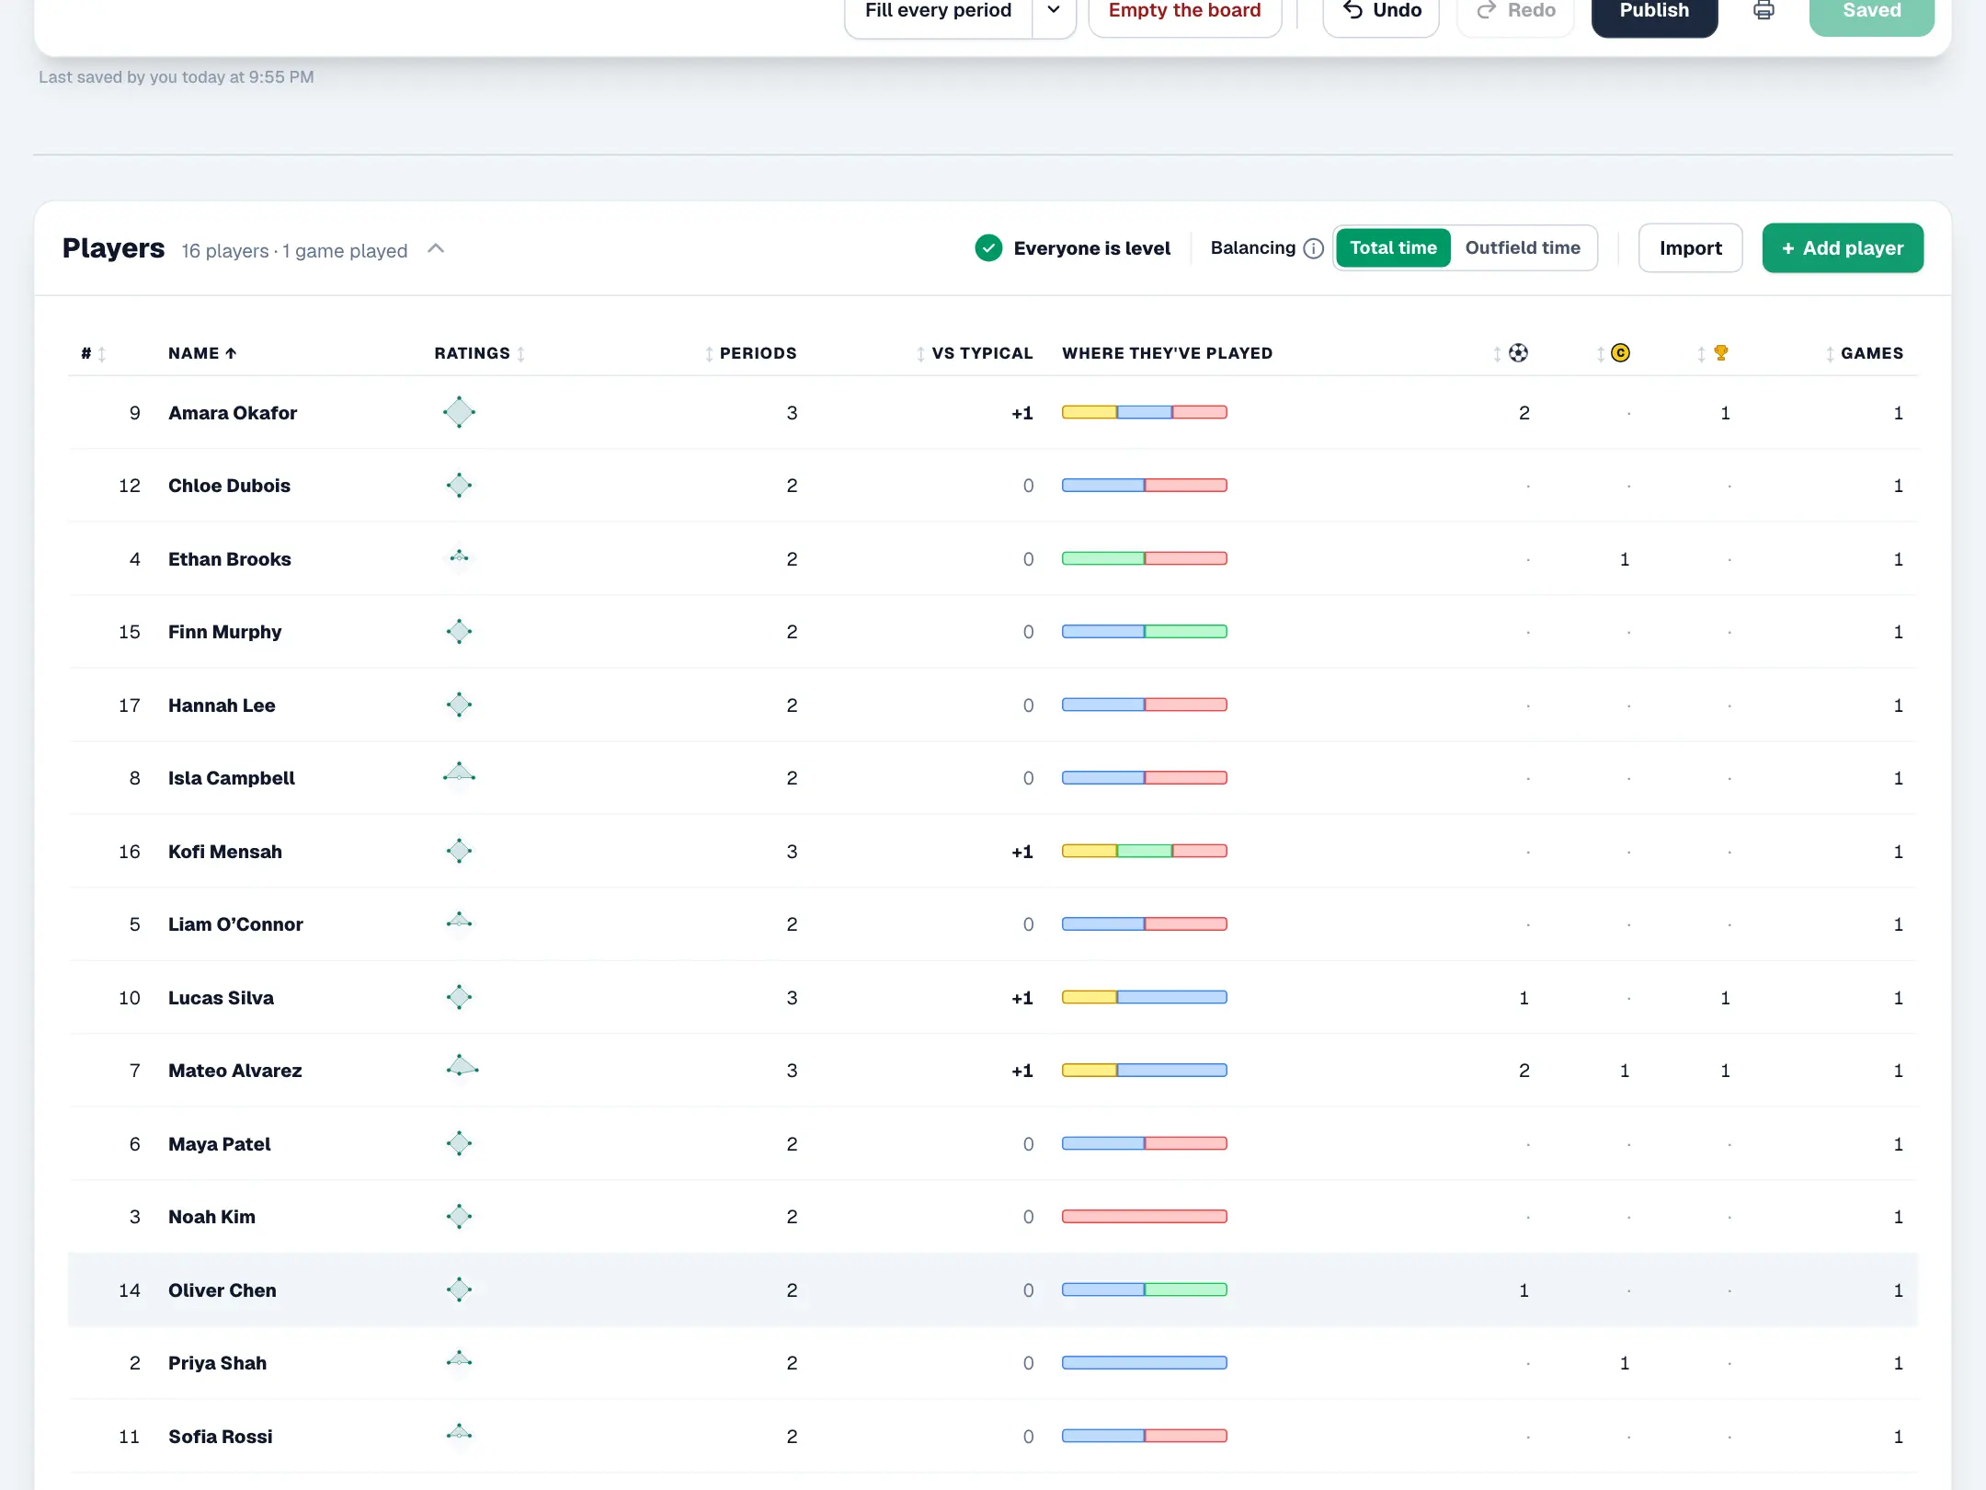1986x1490 pixels.
Task: Select the Oliver Chen row name
Action: pyautogui.click(x=223, y=1289)
